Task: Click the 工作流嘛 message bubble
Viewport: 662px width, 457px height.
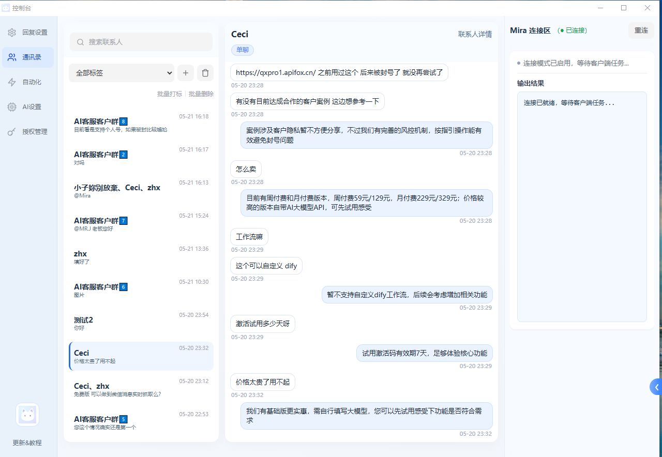Action: [249, 237]
